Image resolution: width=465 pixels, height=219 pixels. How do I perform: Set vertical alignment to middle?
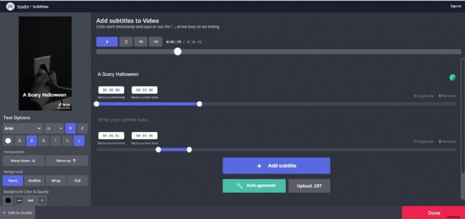67,141
